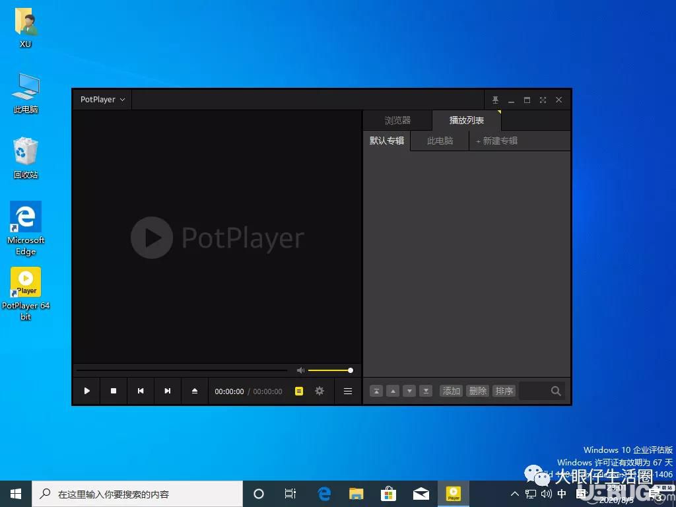
Task: Click the 排序 button in playlist
Action: coord(504,391)
